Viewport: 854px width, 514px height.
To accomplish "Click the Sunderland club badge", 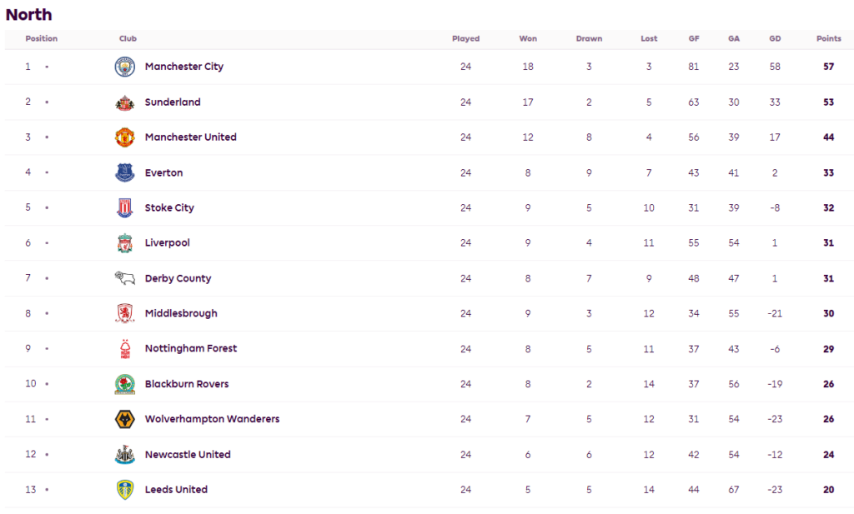I will tap(124, 102).
